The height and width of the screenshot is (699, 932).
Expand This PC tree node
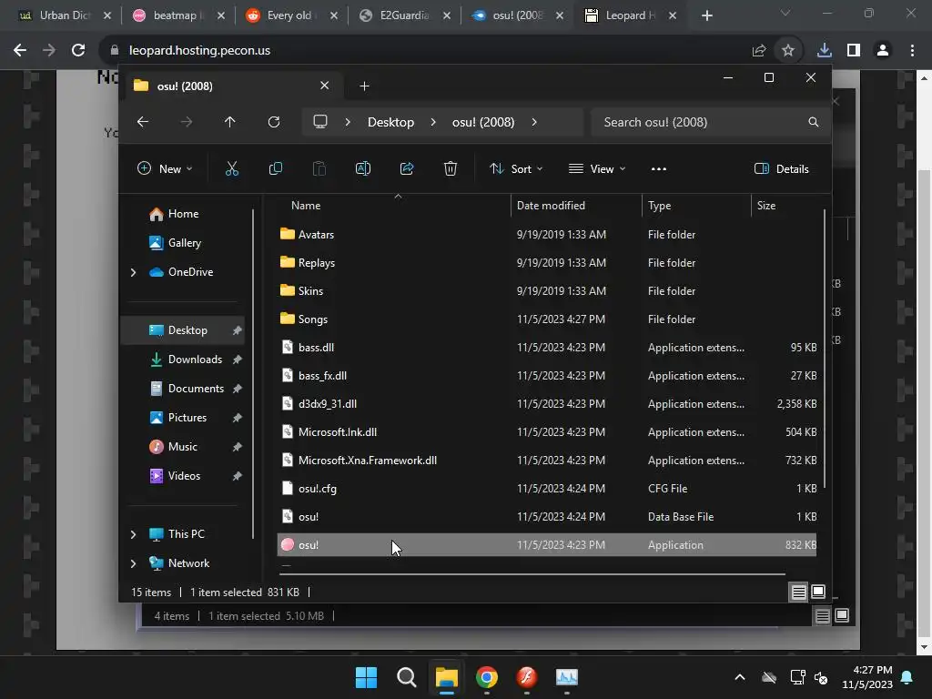[x=133, y=534]
